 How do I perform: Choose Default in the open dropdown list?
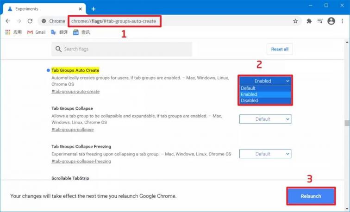[265, 88]
